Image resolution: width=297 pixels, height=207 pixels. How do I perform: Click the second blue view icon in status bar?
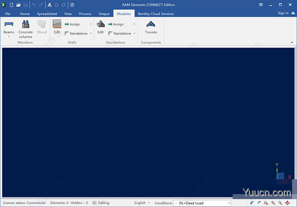[259, 203]
